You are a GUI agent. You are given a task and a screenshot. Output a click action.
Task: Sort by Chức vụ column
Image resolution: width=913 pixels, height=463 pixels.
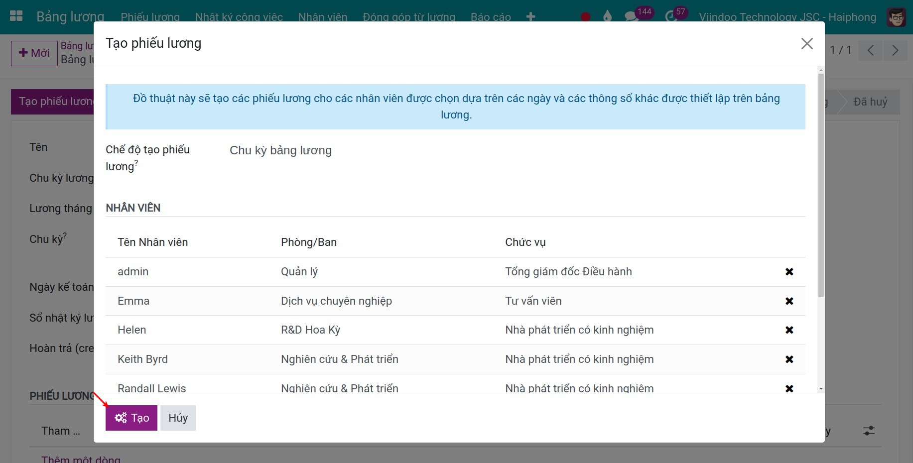pyautogui.click(x=525, y=242)
